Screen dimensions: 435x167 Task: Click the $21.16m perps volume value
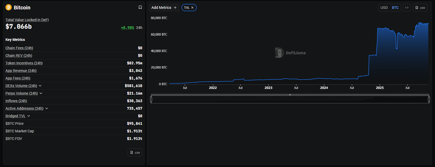[134, 93]
